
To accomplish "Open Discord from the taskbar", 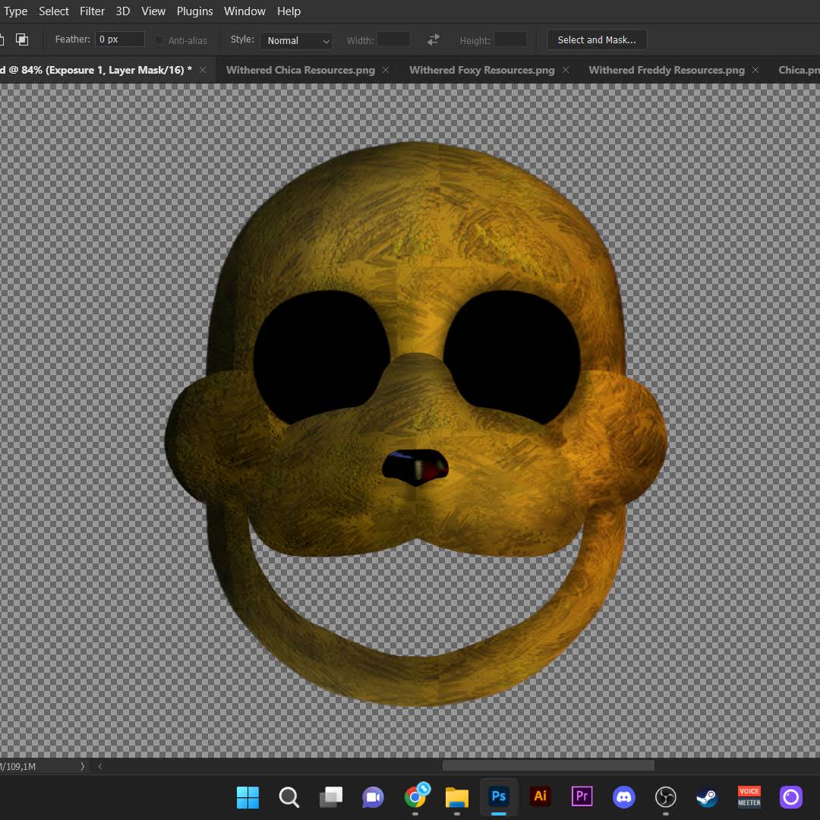I will point(624,797).
